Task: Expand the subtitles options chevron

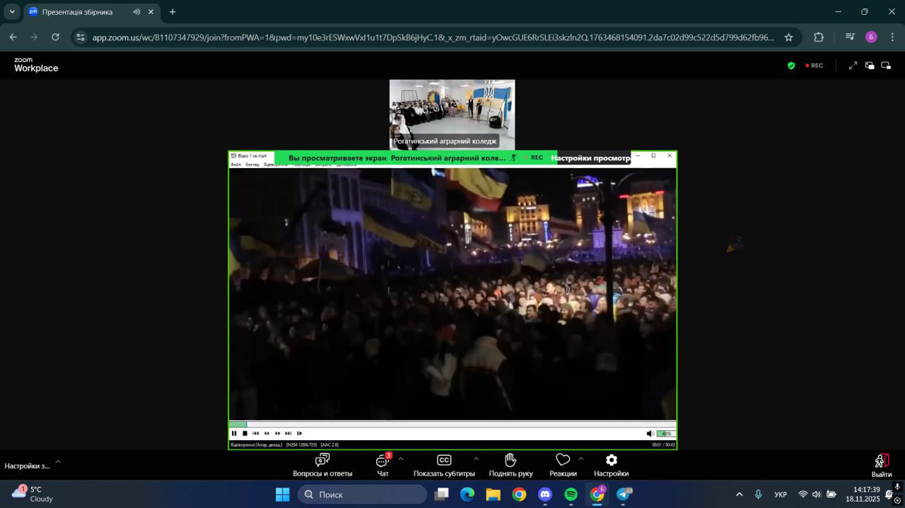Action: click(x=476, y=459)
